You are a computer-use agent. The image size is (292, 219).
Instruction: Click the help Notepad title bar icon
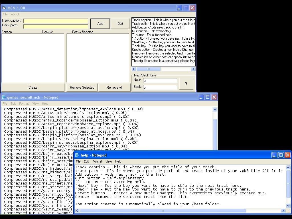(x=77, y=155)
